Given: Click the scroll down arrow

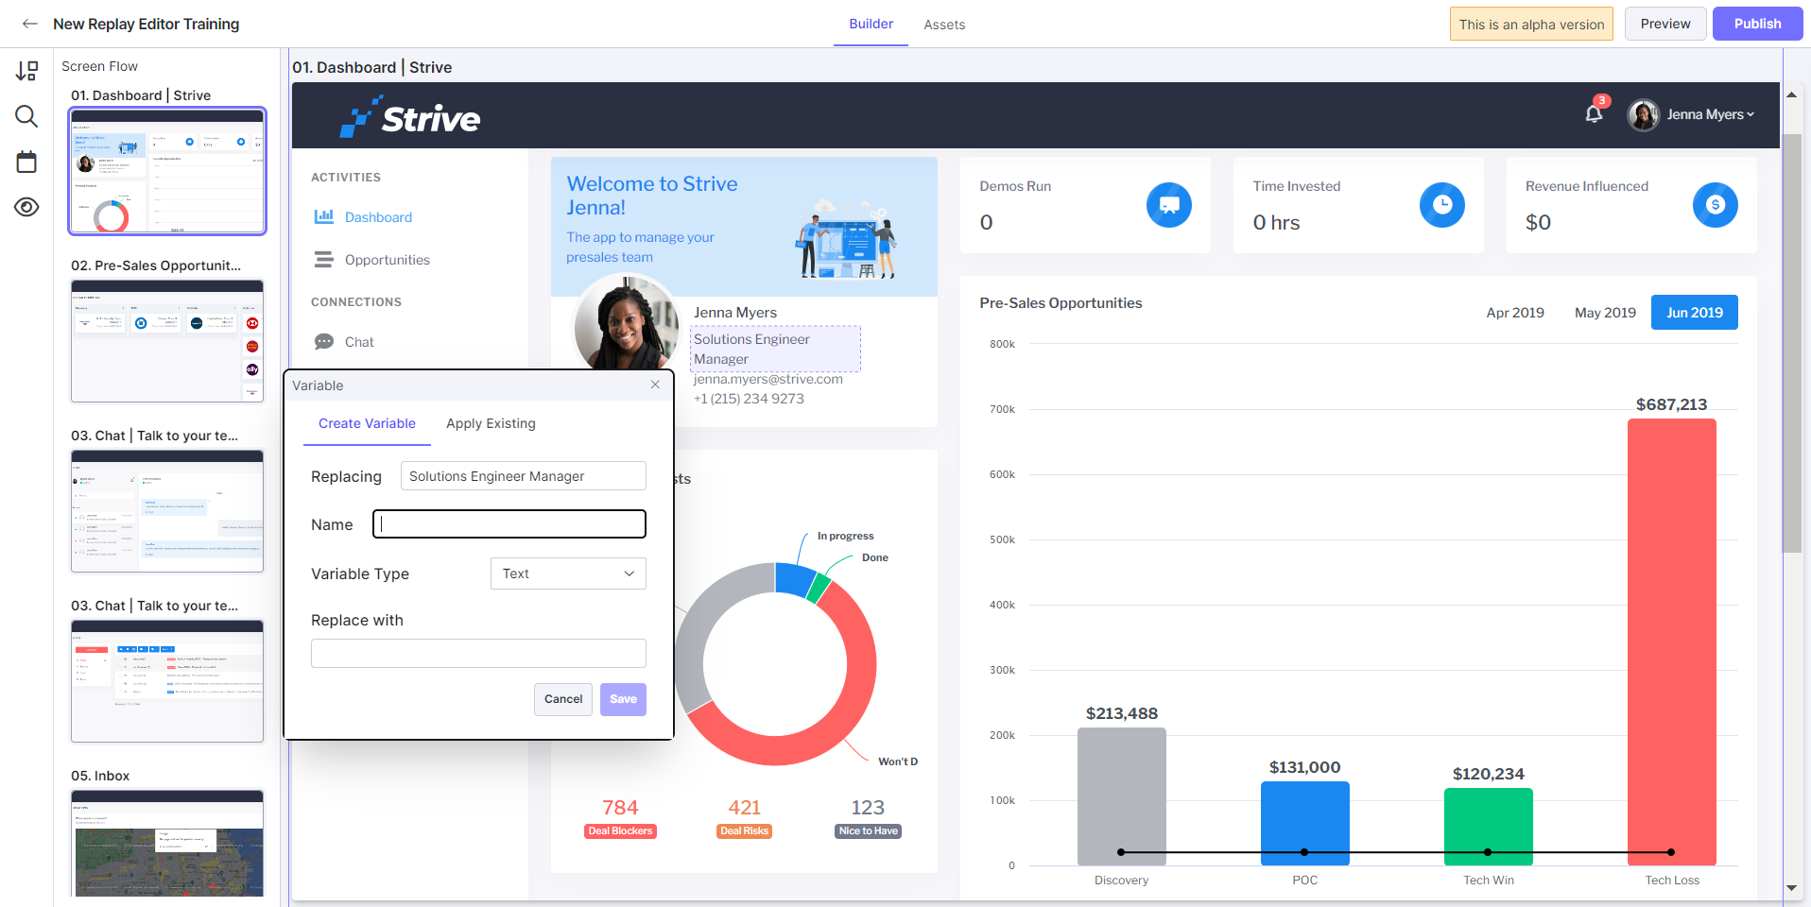Looking at the screenshot, I should coord(1791,888).
